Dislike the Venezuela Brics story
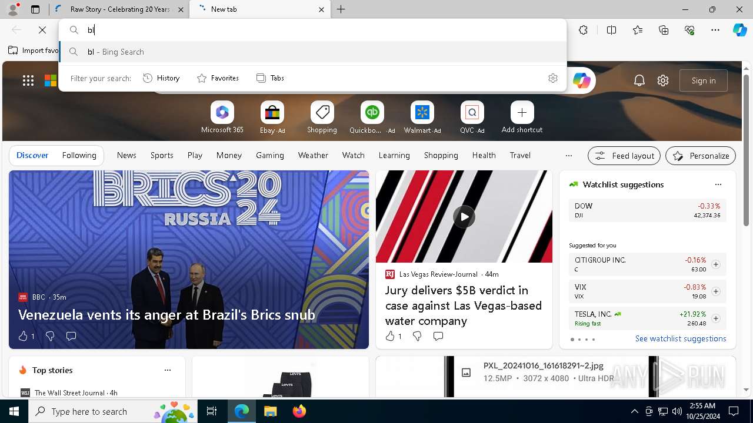 50,336
